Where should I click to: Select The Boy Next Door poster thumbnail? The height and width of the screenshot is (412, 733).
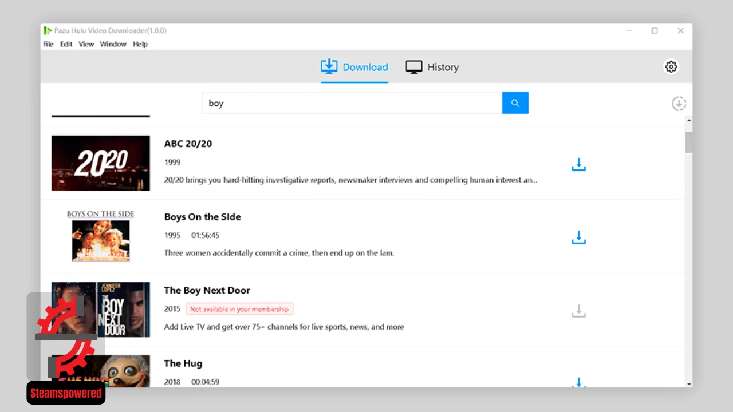(101, 310)
